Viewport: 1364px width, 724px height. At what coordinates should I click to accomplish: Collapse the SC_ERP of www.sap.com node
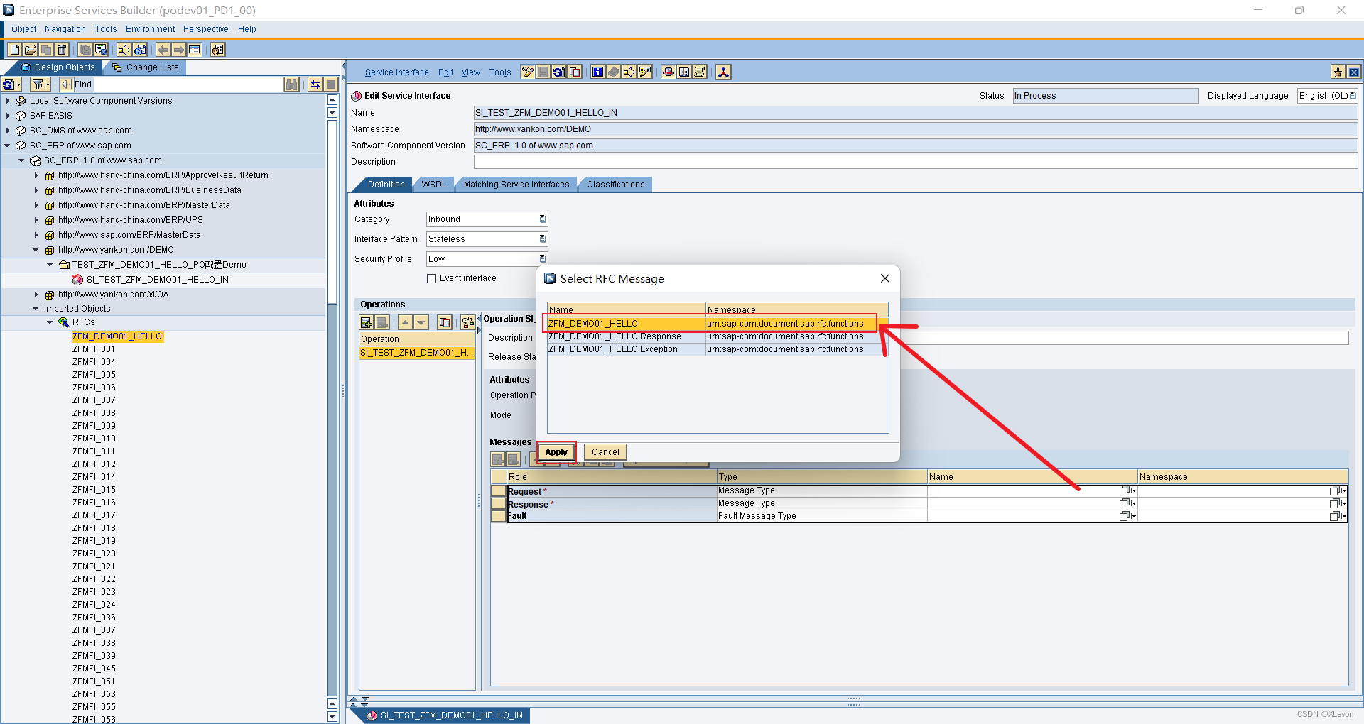pyautogui.click(x=8, y=146)
